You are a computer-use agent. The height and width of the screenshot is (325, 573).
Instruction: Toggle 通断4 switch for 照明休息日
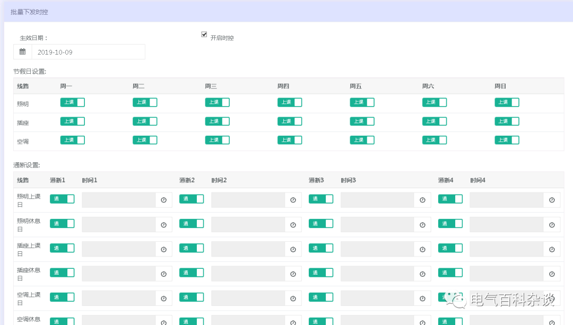click(450, 224)
